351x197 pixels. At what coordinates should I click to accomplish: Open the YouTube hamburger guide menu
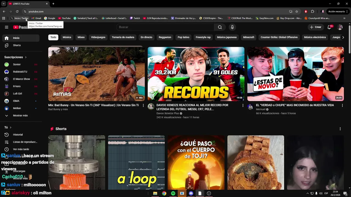[7, 27]
